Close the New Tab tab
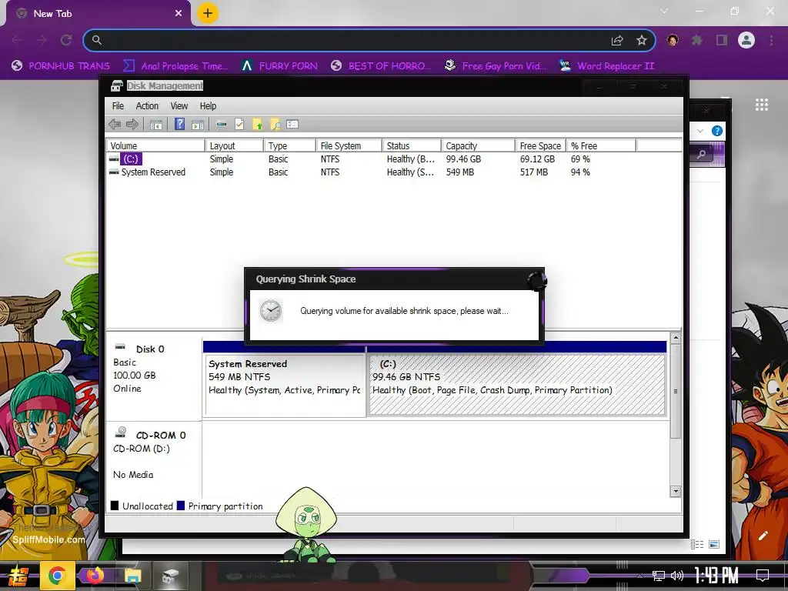Image resolution: width=788 pixels, height=591 pixels. pyautogui.click(x=179, y=14)
